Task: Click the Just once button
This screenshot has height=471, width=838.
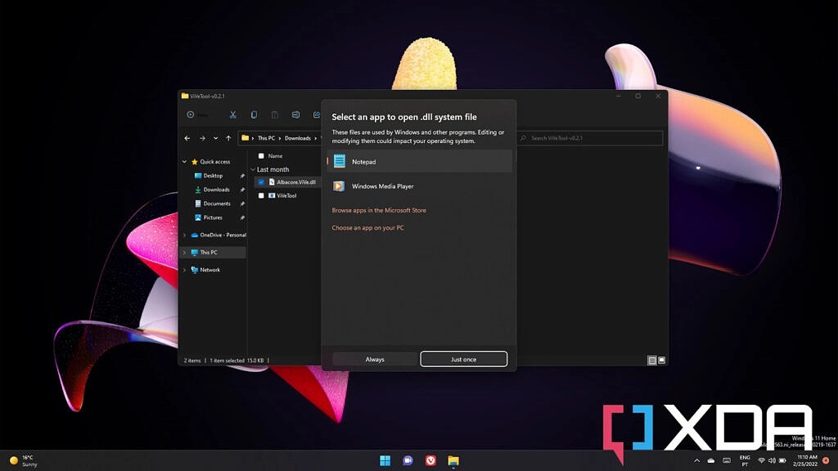Action: (463, 359)
